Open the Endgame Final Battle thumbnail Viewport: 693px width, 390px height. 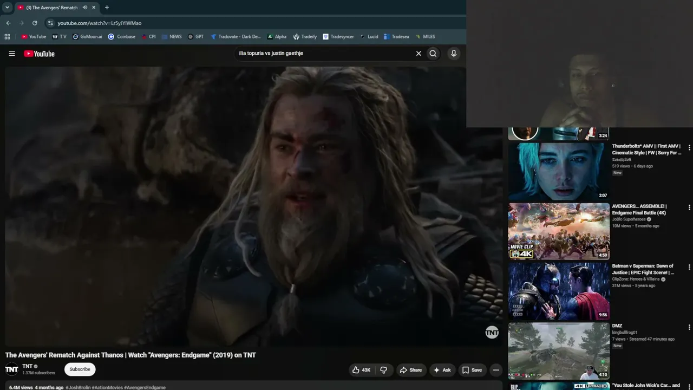point(559,231)
